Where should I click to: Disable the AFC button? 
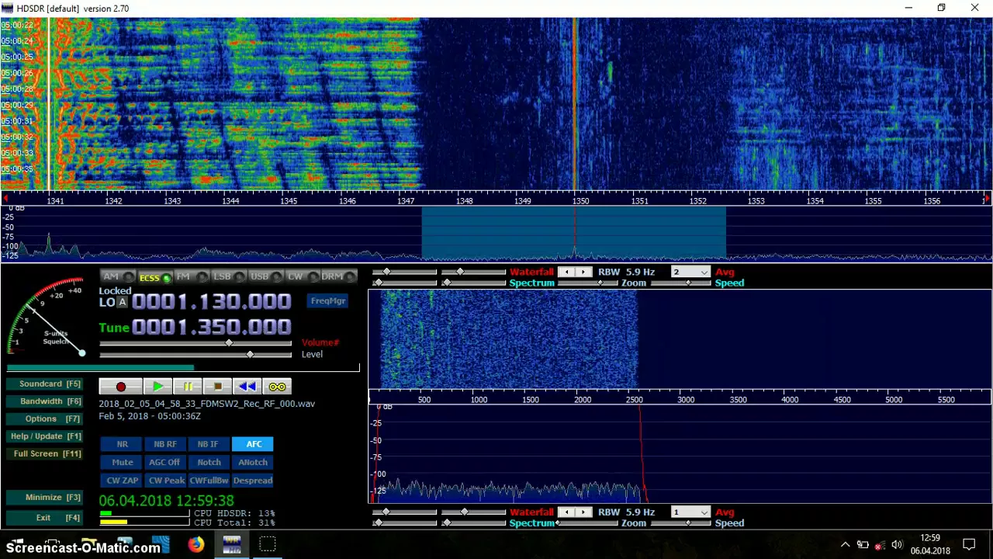tap(253, 444)
